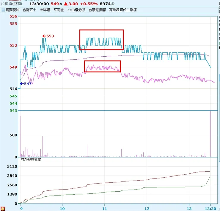Viewport: 220px width, 211px height.
Task: Click the 546 reference price label
Action: click(x=13, y=89)
